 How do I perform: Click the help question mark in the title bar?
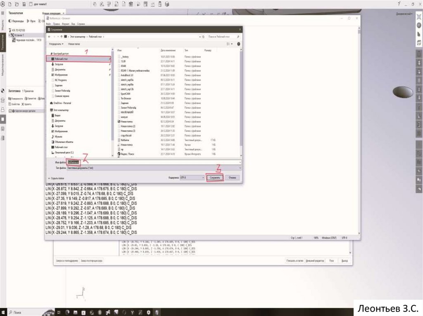pos(399,4)
